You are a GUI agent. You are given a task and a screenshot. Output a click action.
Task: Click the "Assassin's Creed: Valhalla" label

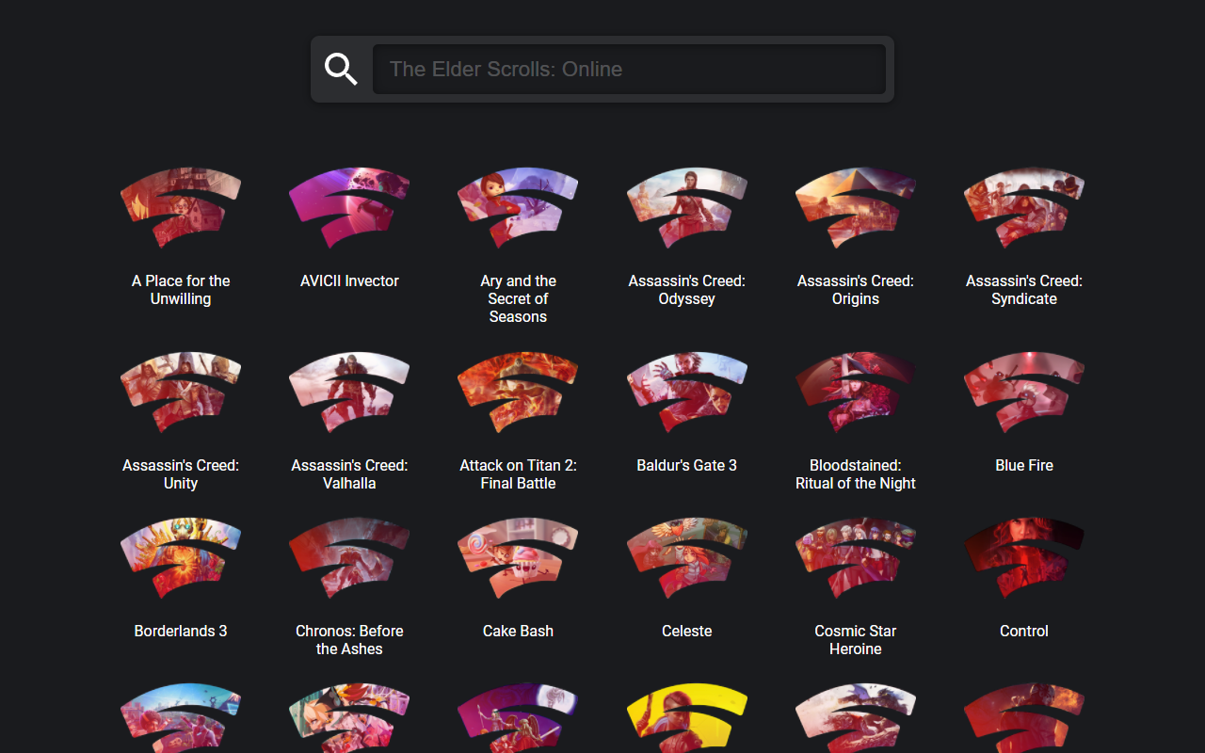(x=349, y=474)
